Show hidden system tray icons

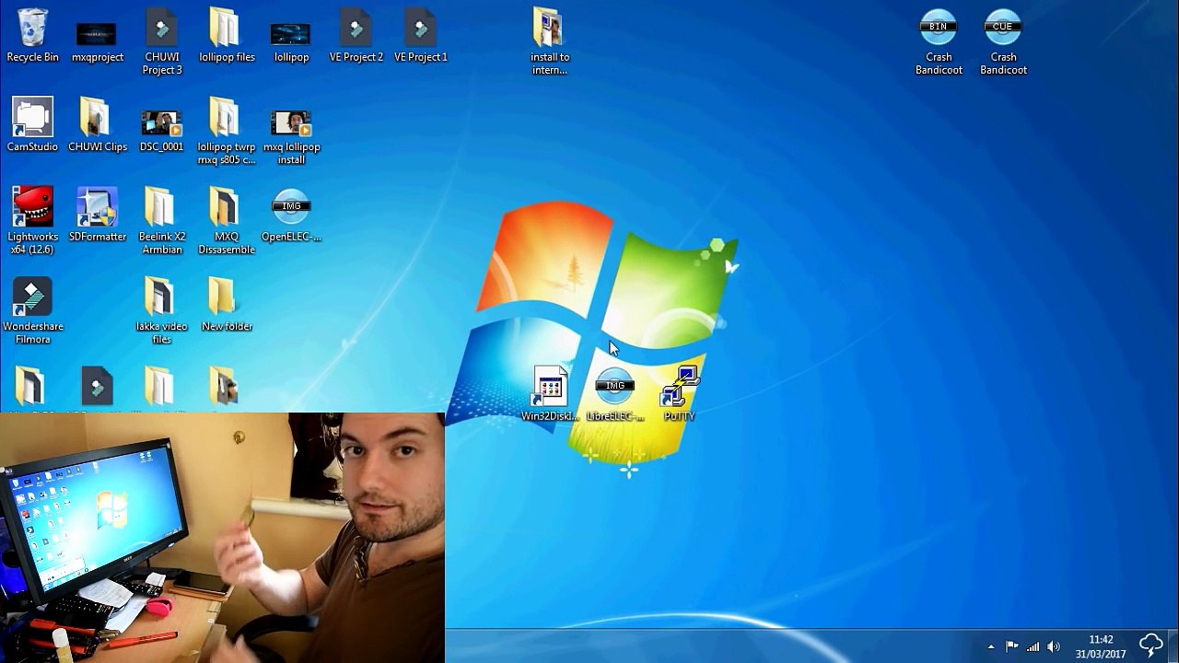[991, 646]
